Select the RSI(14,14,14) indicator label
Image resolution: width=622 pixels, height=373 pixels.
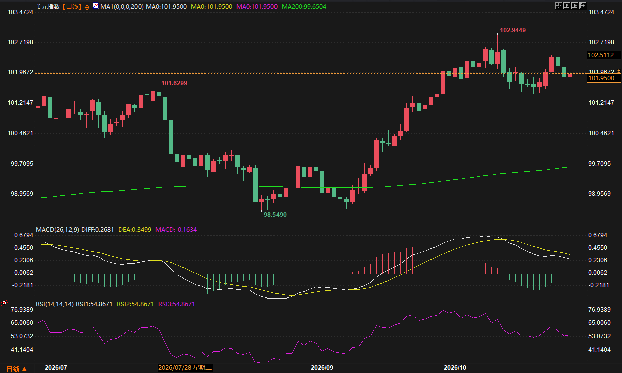[54, 304]
